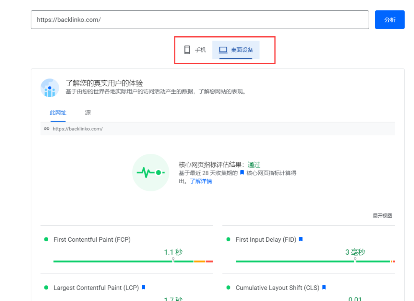Image resolution: width=414 pixels, height=301 pixels.
Task: Click the bookmark flag beside Cumulative Layout Shift
Action: pos(324,287)
